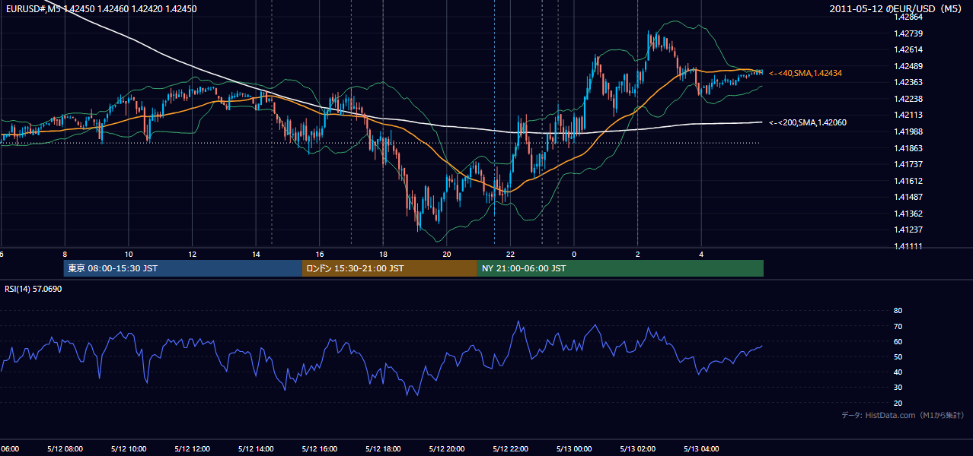
Task: Click the 5/12 20:00 date label
Action: (x=447, y=448)
